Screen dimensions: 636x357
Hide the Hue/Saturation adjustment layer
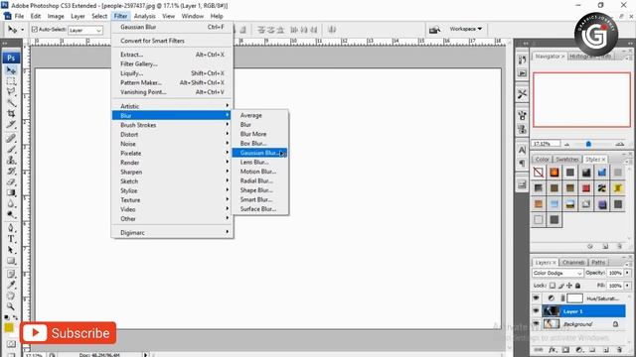click(x=537, y=298)
